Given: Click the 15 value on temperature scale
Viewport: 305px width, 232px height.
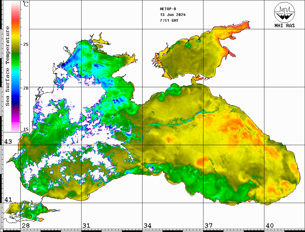Looking at the screenshot, I should tap(26, 129).
